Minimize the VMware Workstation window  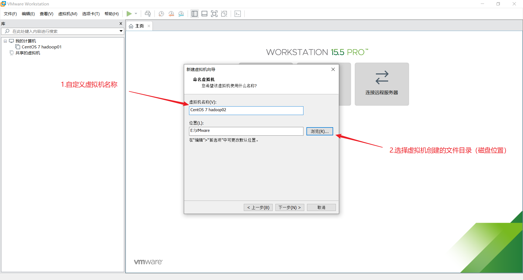pyautogui.click(x=482, y=4)
